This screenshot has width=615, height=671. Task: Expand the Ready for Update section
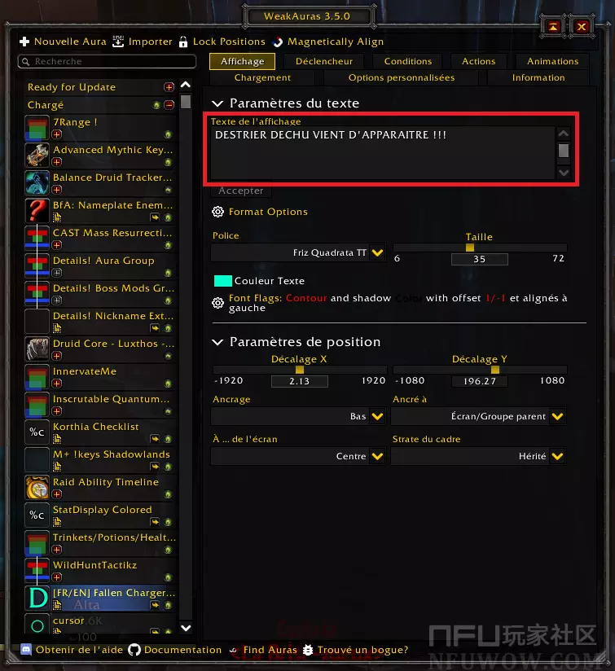[169, 87]
